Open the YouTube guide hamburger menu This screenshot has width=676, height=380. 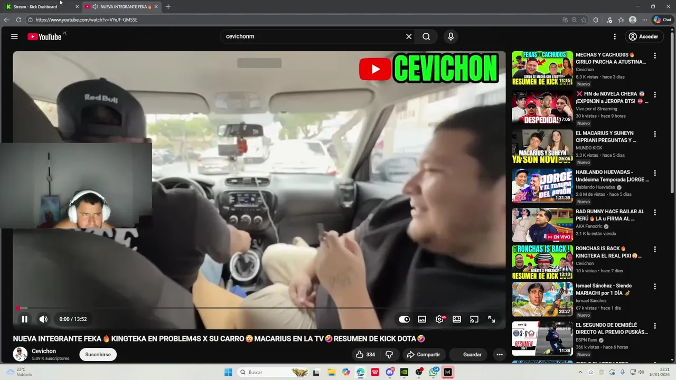(14, 36)
